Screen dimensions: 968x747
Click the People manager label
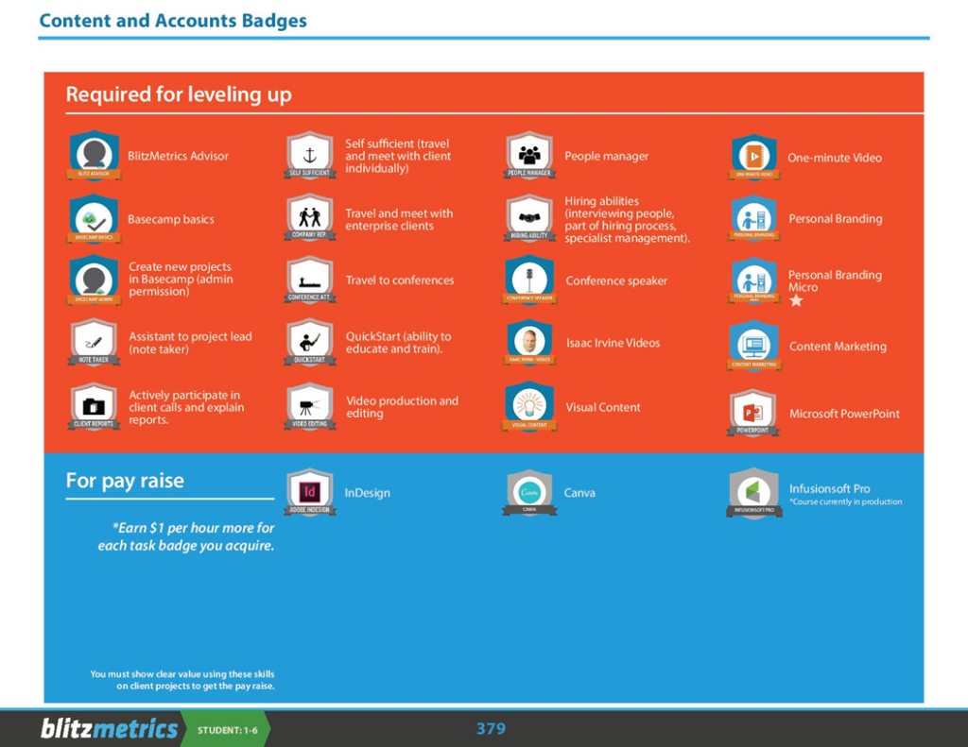pos(606,156)
